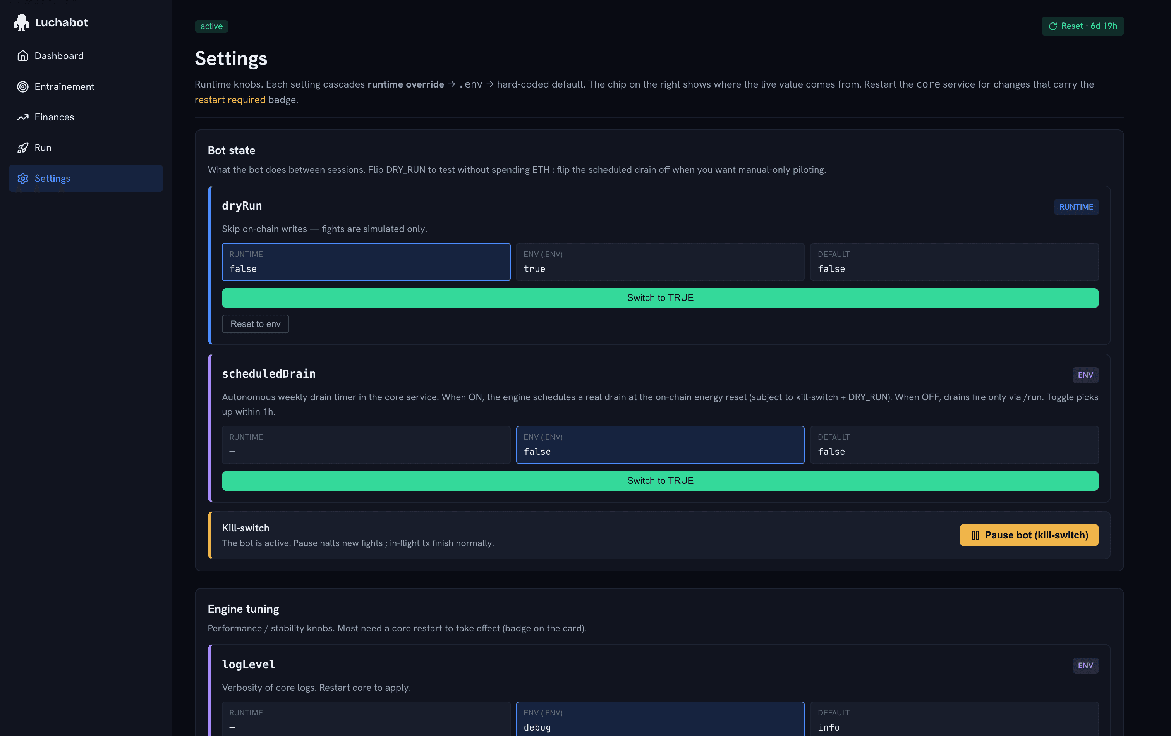Click the bold 'runtime override' text
The image size is (1171, 736).
point(405,85)
